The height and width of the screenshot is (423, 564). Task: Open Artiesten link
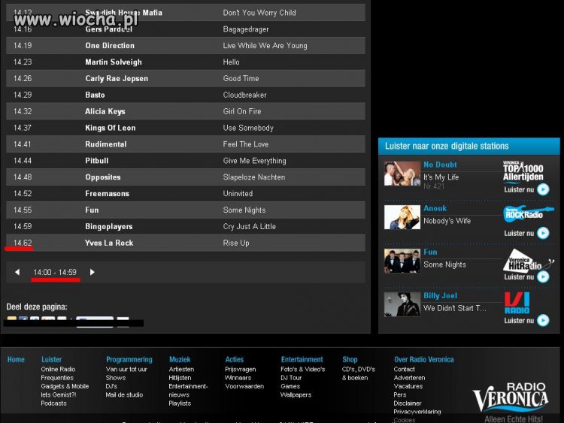(x=181, y=369)
